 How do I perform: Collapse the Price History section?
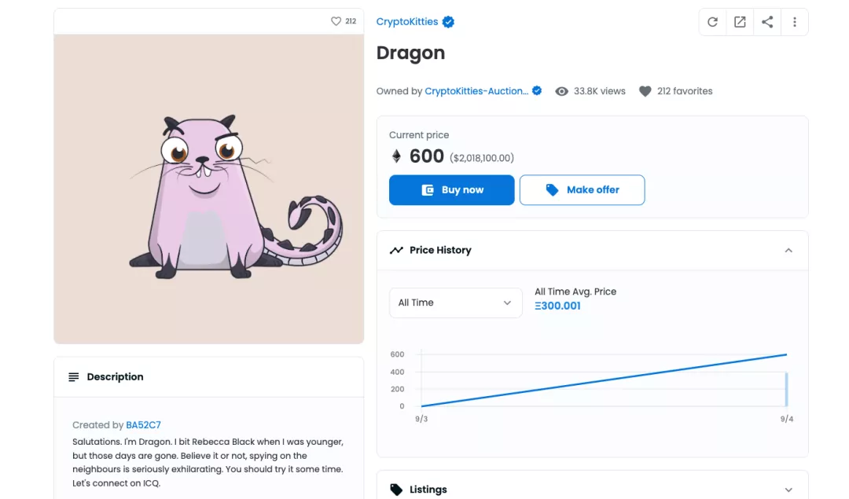[x=788, y=250]
